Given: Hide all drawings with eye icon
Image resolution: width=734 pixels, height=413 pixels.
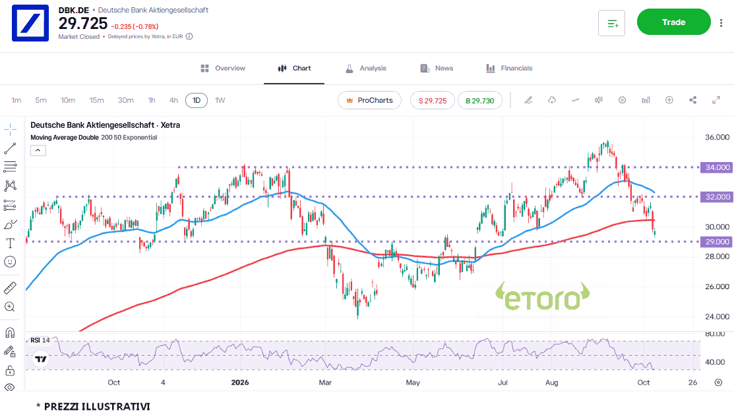Looking at the screenshot, I should pyautogui.click(x=10, y=387).
